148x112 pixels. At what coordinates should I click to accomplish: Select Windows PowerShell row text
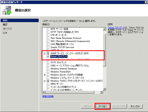[61, 72]
